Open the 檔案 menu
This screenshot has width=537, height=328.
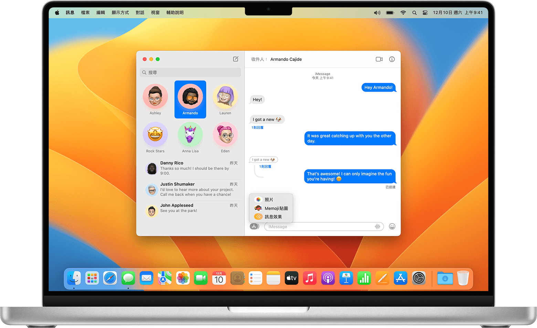[85, 12]
